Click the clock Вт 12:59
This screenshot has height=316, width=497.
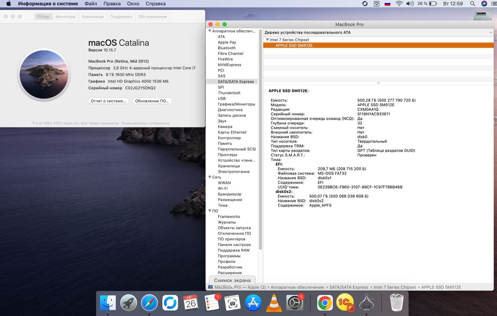(453, 4)
